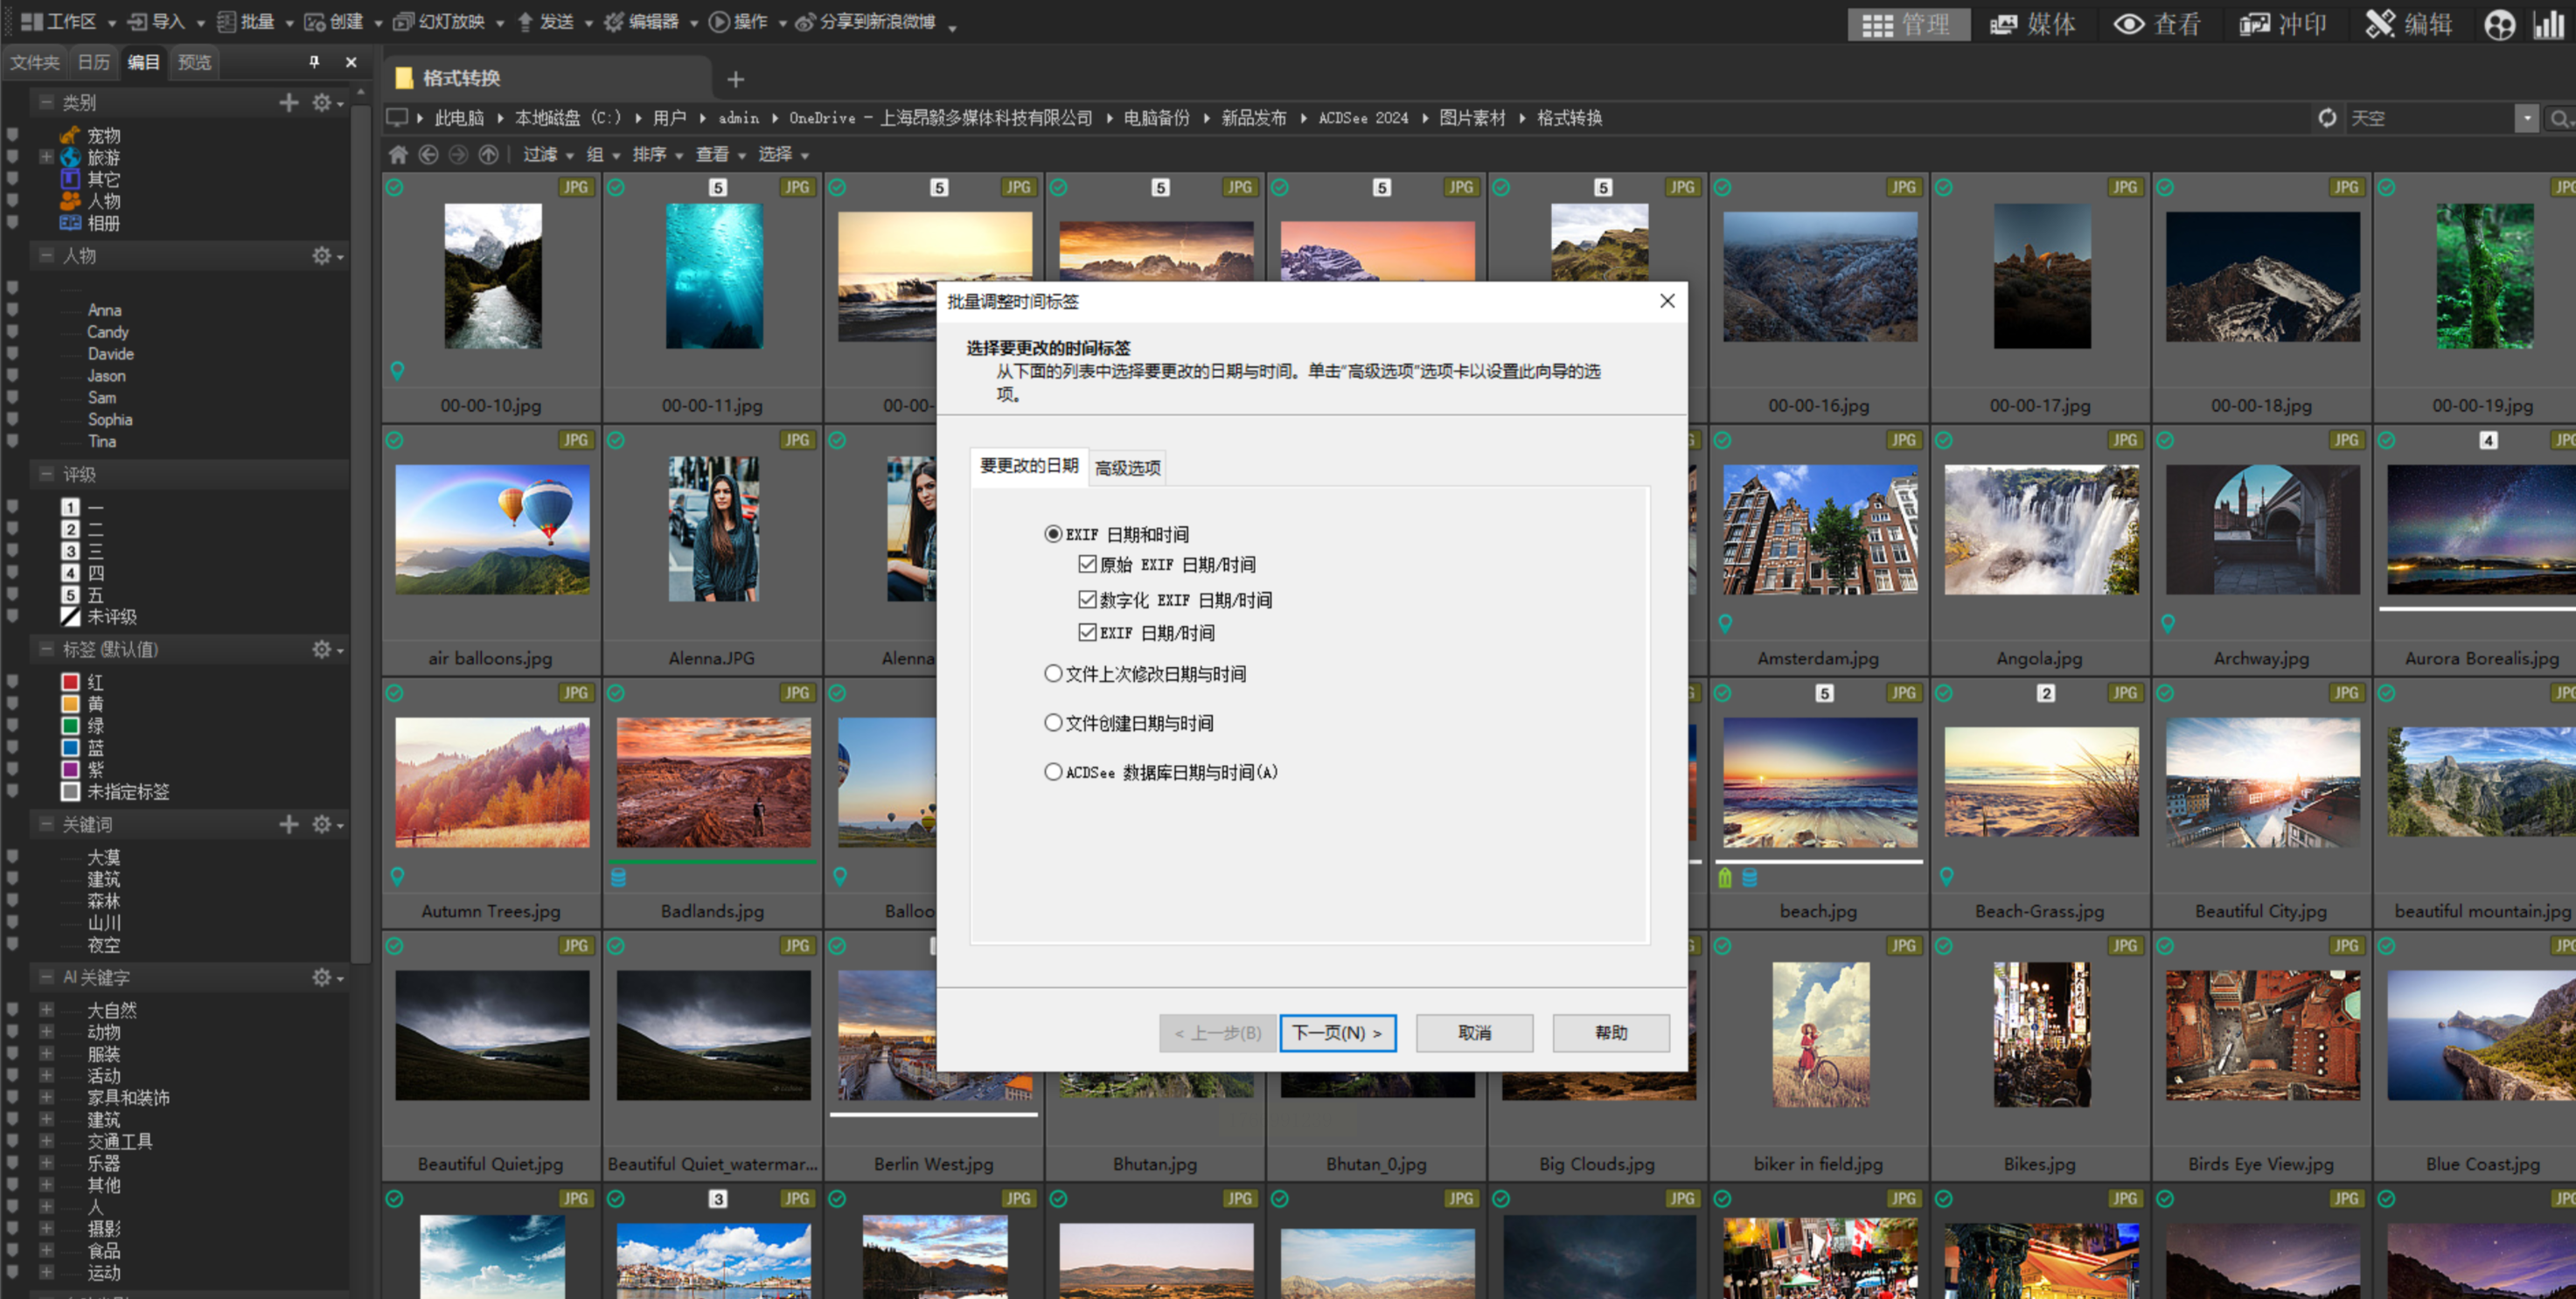Add a new category with plus icon
2576x1299 pixels.
point(289,102)
